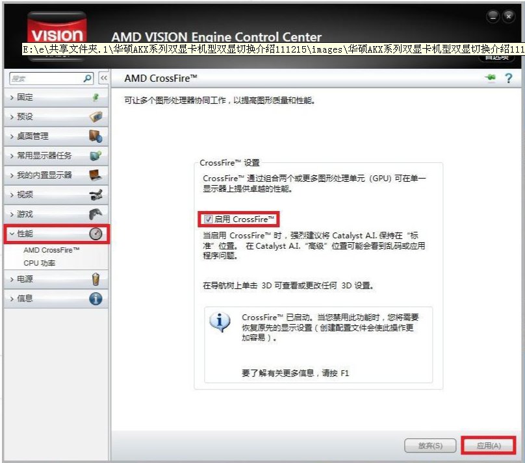The width and height of the screenshot is (525, 463).
Task: Click the help question mark icon
Action: 508,78
